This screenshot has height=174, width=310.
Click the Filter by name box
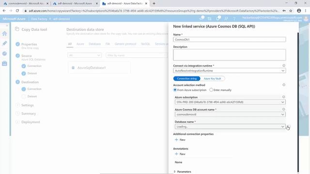(137, 56)
